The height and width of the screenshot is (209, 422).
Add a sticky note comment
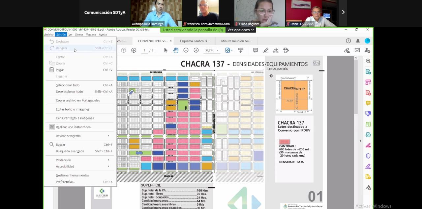(256, 50)
